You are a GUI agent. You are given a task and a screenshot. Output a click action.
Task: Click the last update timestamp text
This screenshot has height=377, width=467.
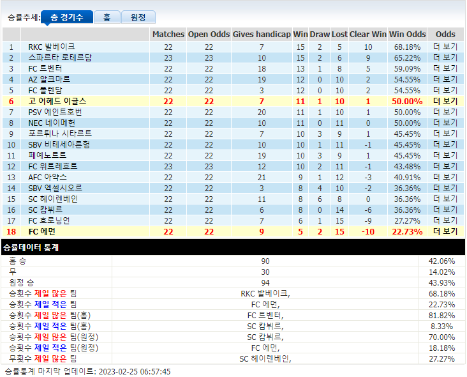[88, 371]
